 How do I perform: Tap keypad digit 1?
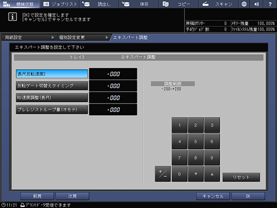click(179, 125)
